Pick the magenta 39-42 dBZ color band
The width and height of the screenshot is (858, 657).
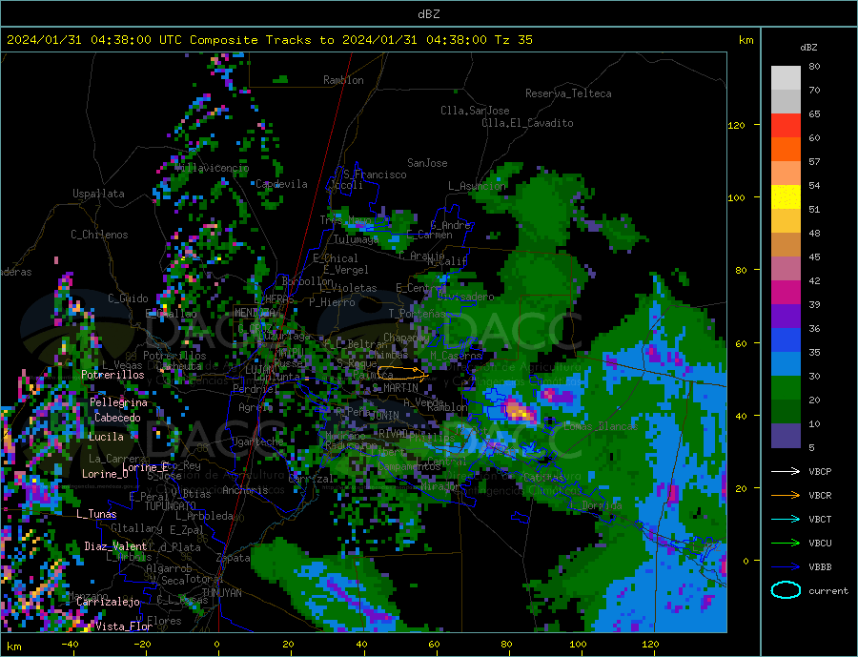[x=786, y=293]
